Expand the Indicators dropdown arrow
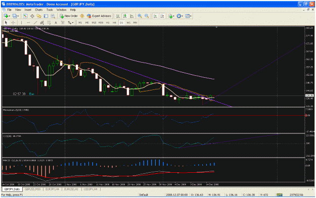The image size is (316, 198). pyautogui.click(x=174, y=16)
